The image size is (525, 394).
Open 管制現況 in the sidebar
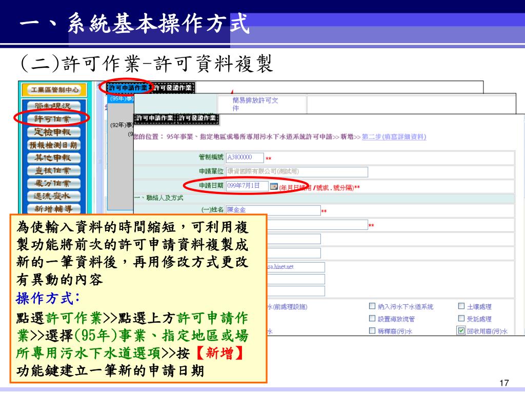click(53, 106)
